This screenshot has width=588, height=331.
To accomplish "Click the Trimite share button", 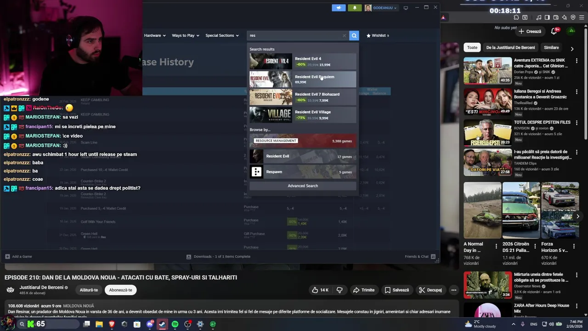I will coord(364,290).
